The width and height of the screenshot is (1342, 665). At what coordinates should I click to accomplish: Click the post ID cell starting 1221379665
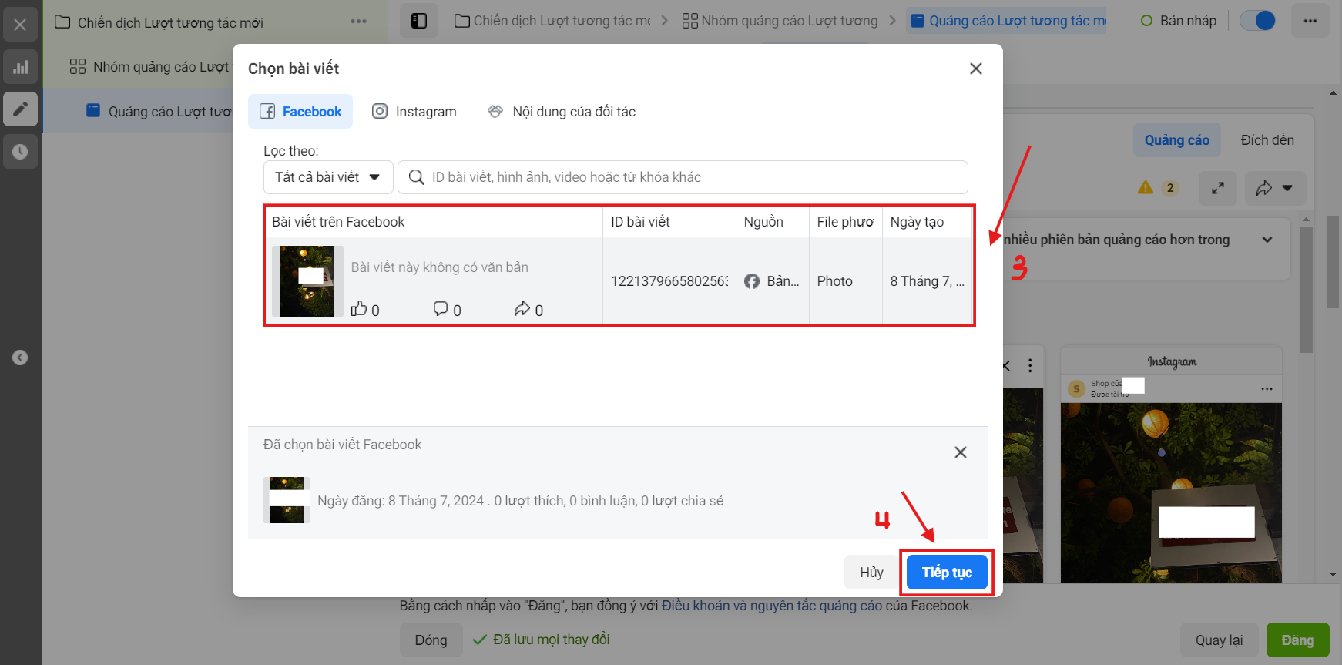[x=669, y=281]
